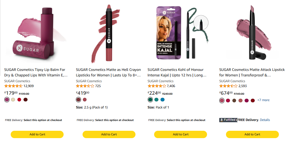Select the cream swatch for Tipsy Lip Balm
The width and height of the screenshot is (296, 143).
[x=13, y=100]
